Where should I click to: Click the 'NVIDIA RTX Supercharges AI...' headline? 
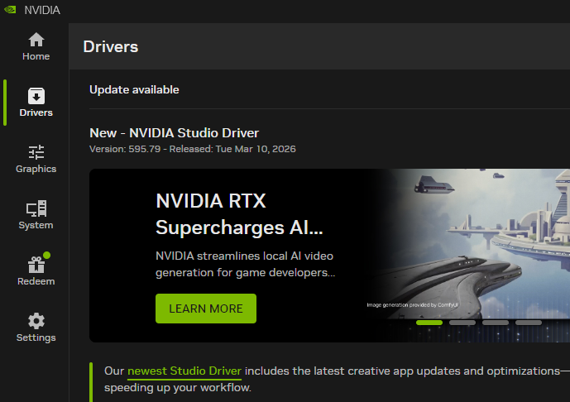239,214
